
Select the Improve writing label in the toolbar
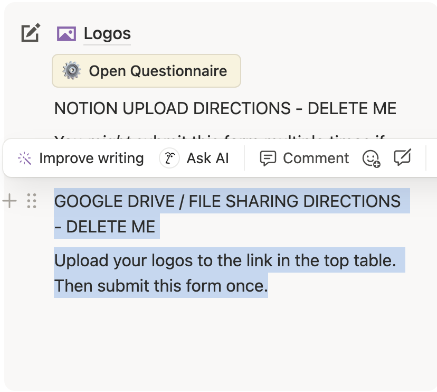(x=91, y=158)
